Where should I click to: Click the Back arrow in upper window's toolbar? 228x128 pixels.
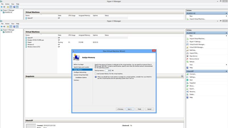click(x=2, y=7)
